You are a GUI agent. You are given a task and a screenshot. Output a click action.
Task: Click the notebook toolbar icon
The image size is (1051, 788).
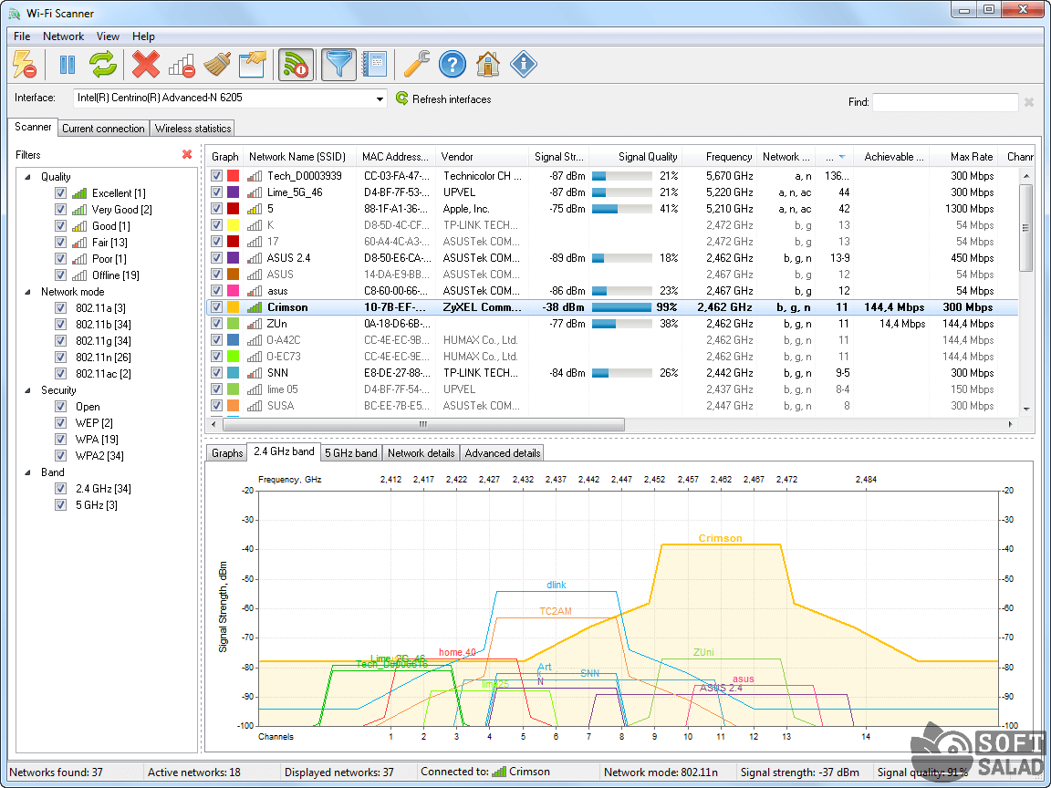pyautogui.click(x=374, y=65)
